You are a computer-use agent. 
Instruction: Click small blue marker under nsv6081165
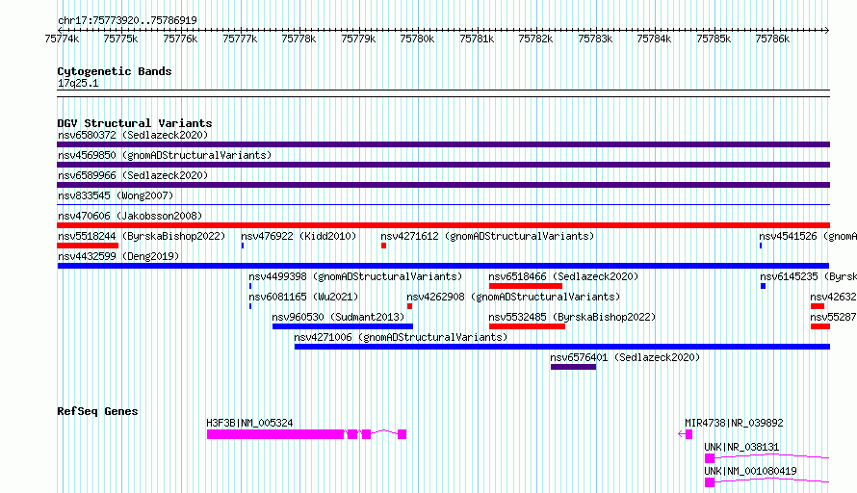pos(250,306)
